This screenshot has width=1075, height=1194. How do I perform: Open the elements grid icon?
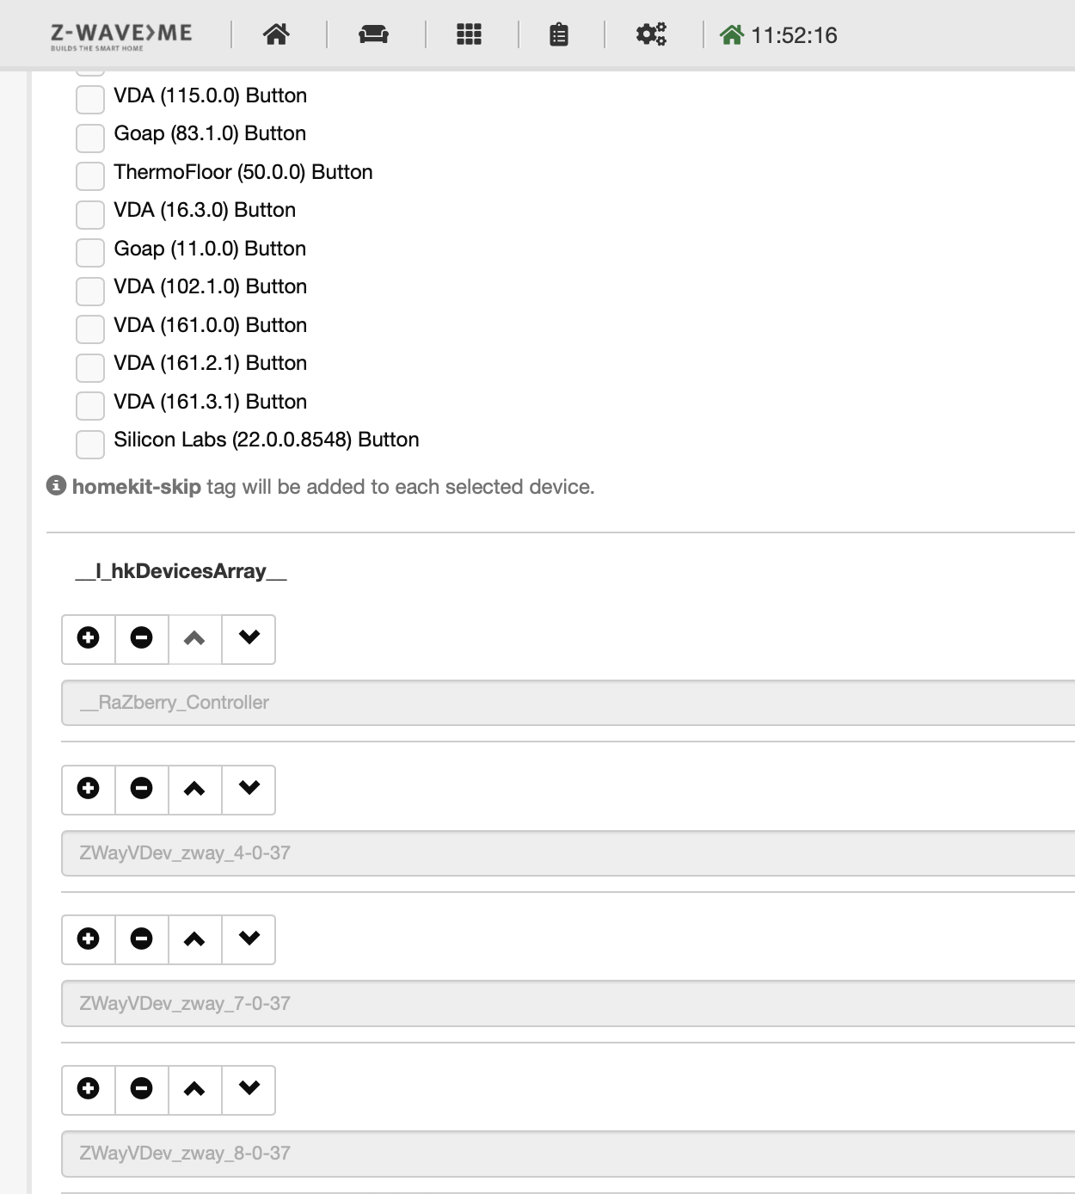(469, 34)
